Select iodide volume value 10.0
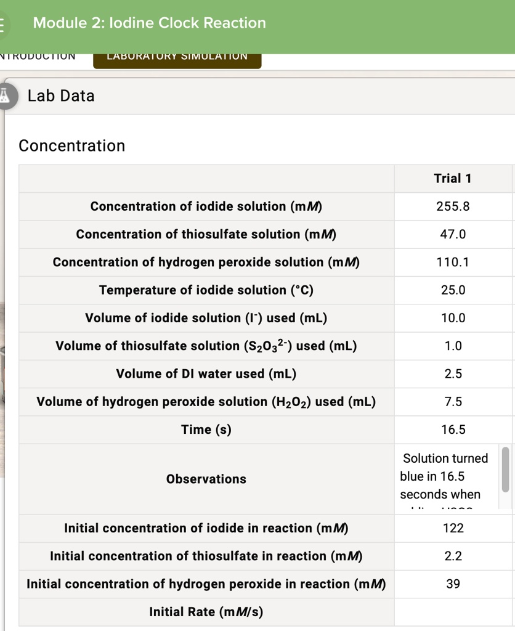The height and width of the screenshot is (631, 515). (x=453, y=318)
